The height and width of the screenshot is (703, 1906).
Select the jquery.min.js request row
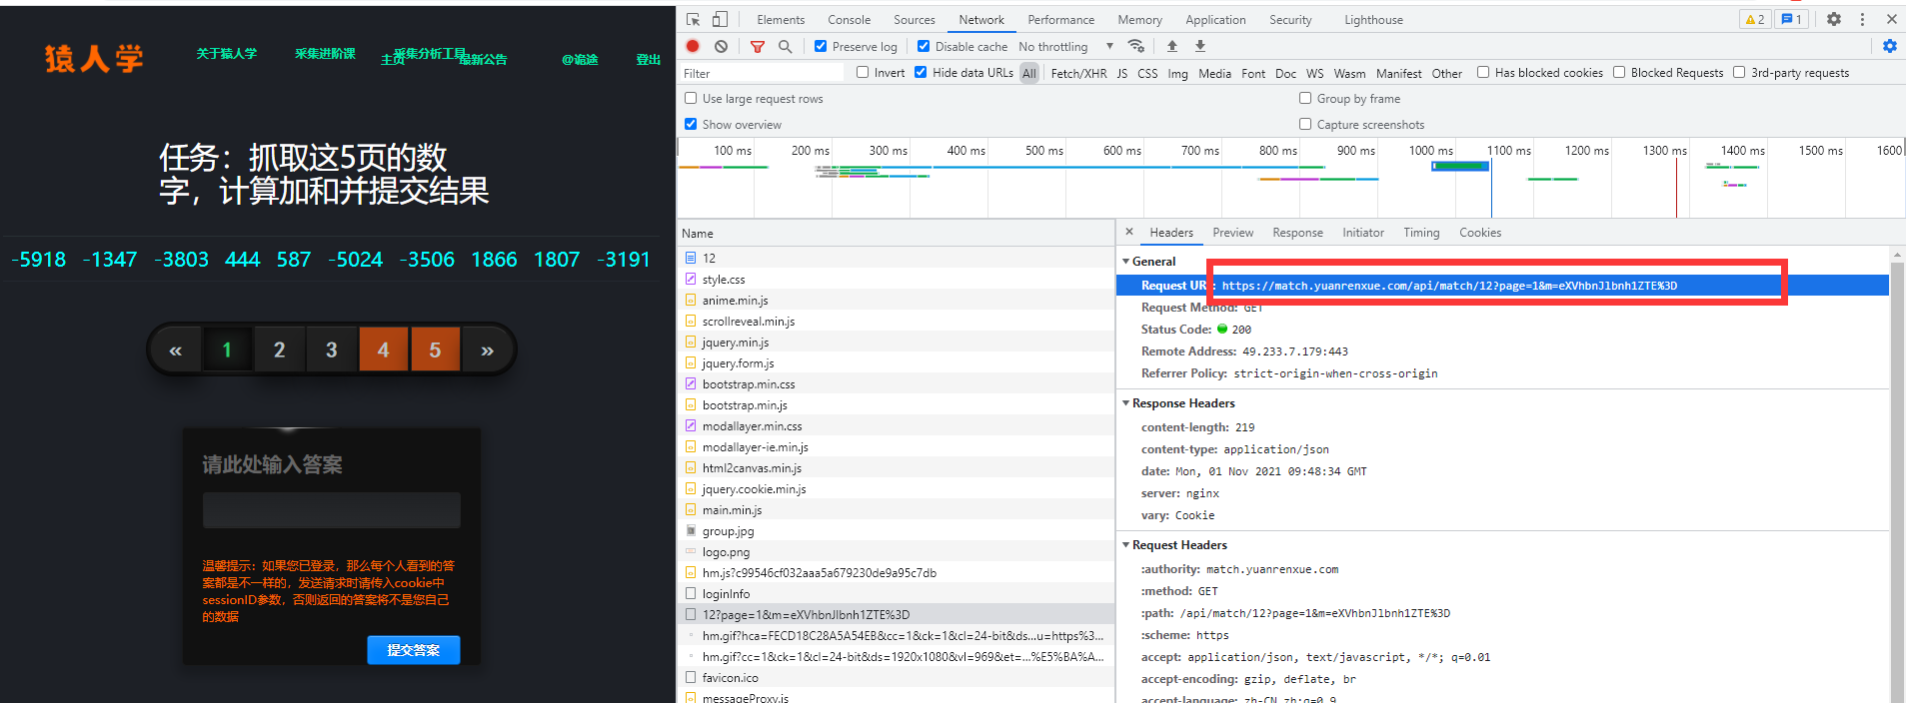(x=896, y=343)
